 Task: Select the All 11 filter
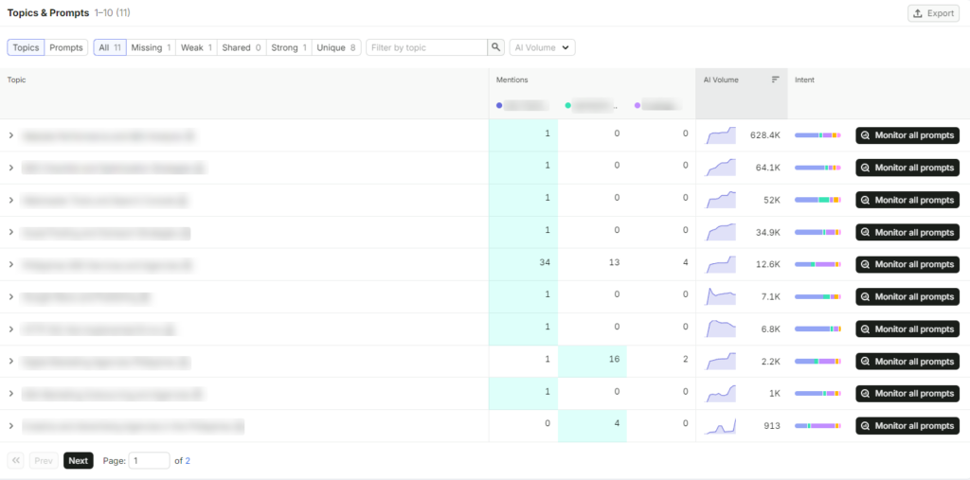point(110,47)
